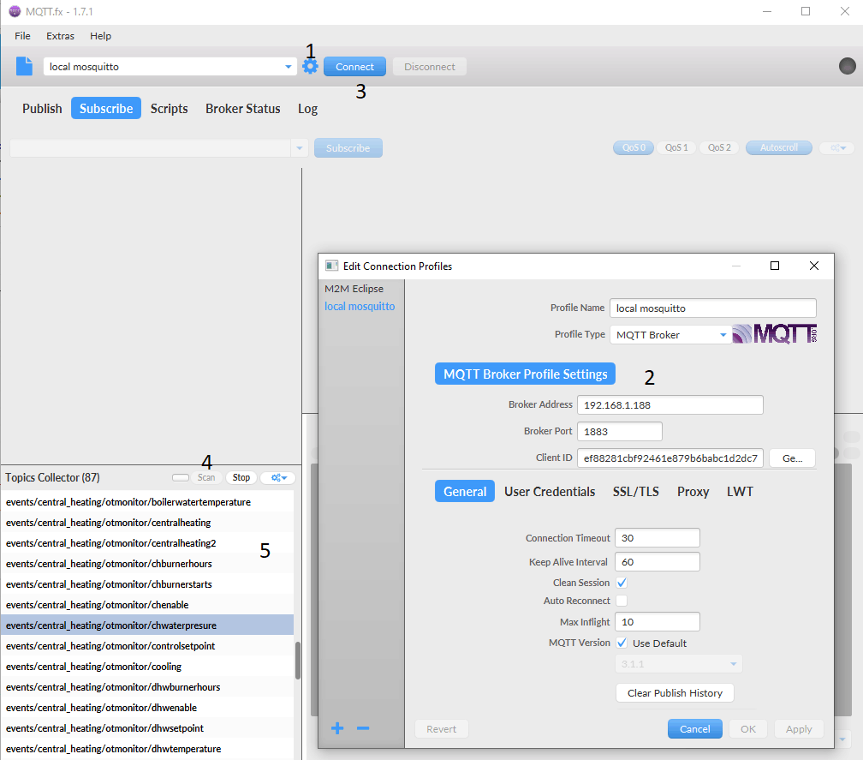Open connection profile settings gear icon

coord(311,67)
